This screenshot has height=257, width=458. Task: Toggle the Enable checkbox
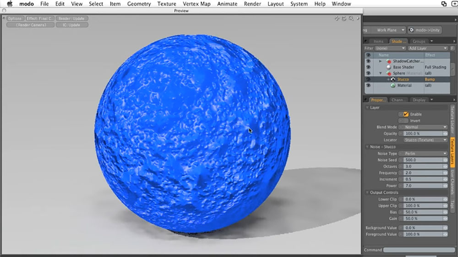(x=406, y=114)
